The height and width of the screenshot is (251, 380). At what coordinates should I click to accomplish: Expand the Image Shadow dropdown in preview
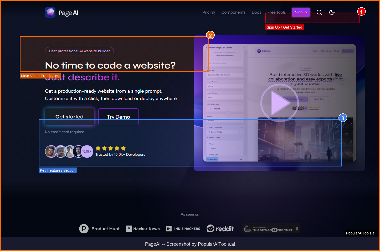coord(225,97)
